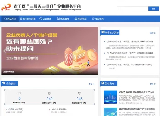Go to previous banner slide with left arrow
The width and height of the screenshot is (160, 116).
(x=4, y=51)
